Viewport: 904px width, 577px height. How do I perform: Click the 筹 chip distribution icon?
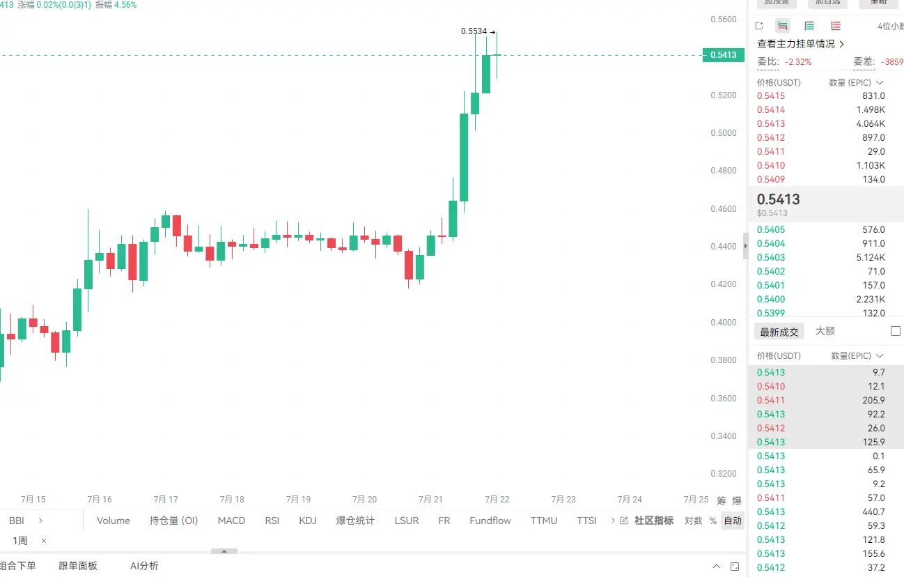722,500
